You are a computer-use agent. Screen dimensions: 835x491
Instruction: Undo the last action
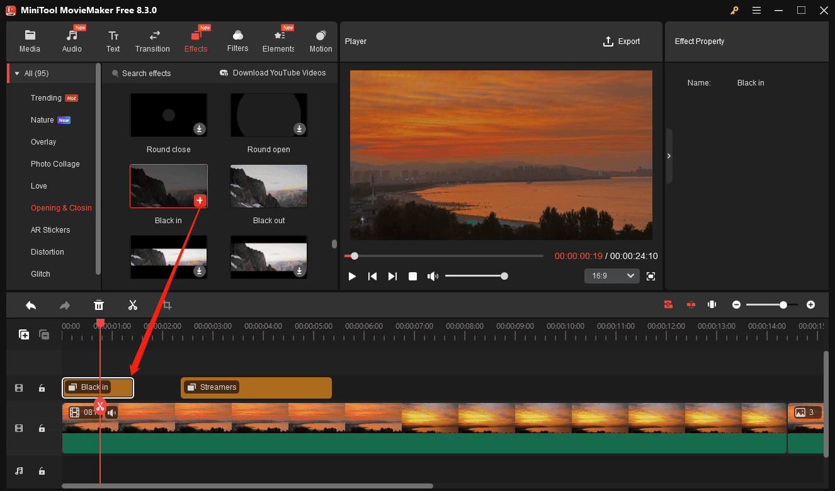pyautogui.click(x=31, y=305)
